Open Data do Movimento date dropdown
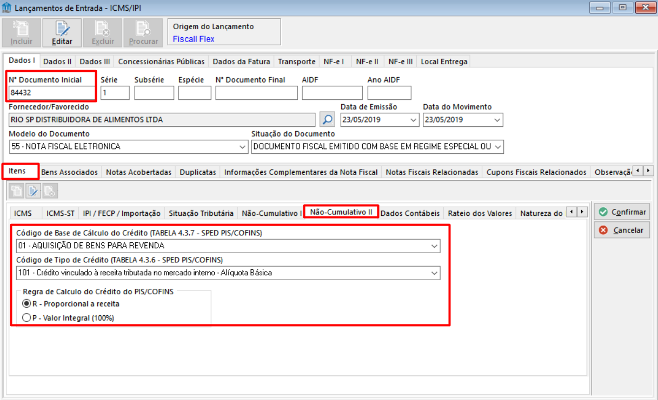This screenshot has width=658, height=400. (x=497, y=120)
